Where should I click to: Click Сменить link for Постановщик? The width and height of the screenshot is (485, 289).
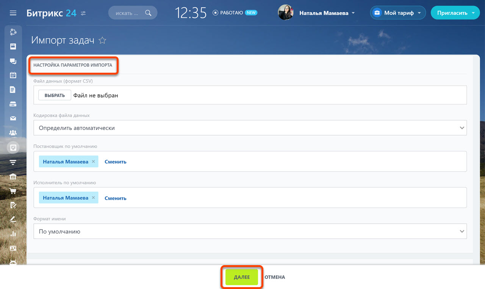coord(116,162)
